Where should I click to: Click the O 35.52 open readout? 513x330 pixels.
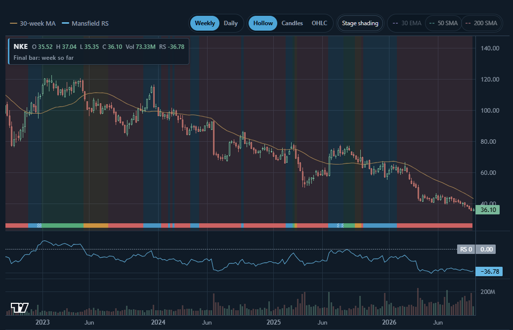[x=42, y=47]
